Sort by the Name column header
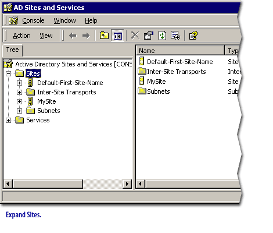 click(180, 51)
